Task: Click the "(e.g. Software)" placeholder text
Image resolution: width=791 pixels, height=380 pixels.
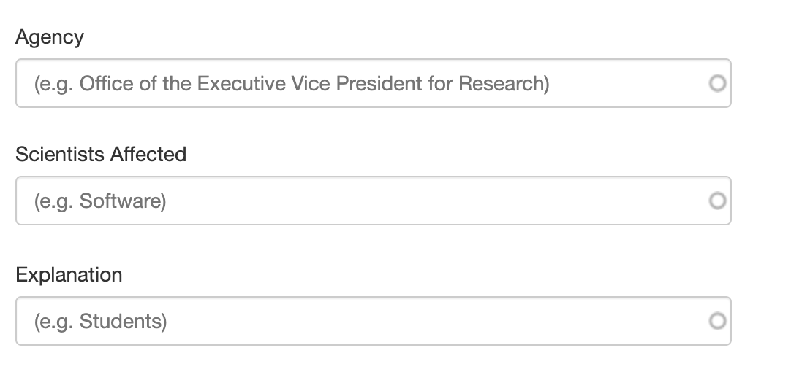Action: pyautogui.click(x=100, y=201)
